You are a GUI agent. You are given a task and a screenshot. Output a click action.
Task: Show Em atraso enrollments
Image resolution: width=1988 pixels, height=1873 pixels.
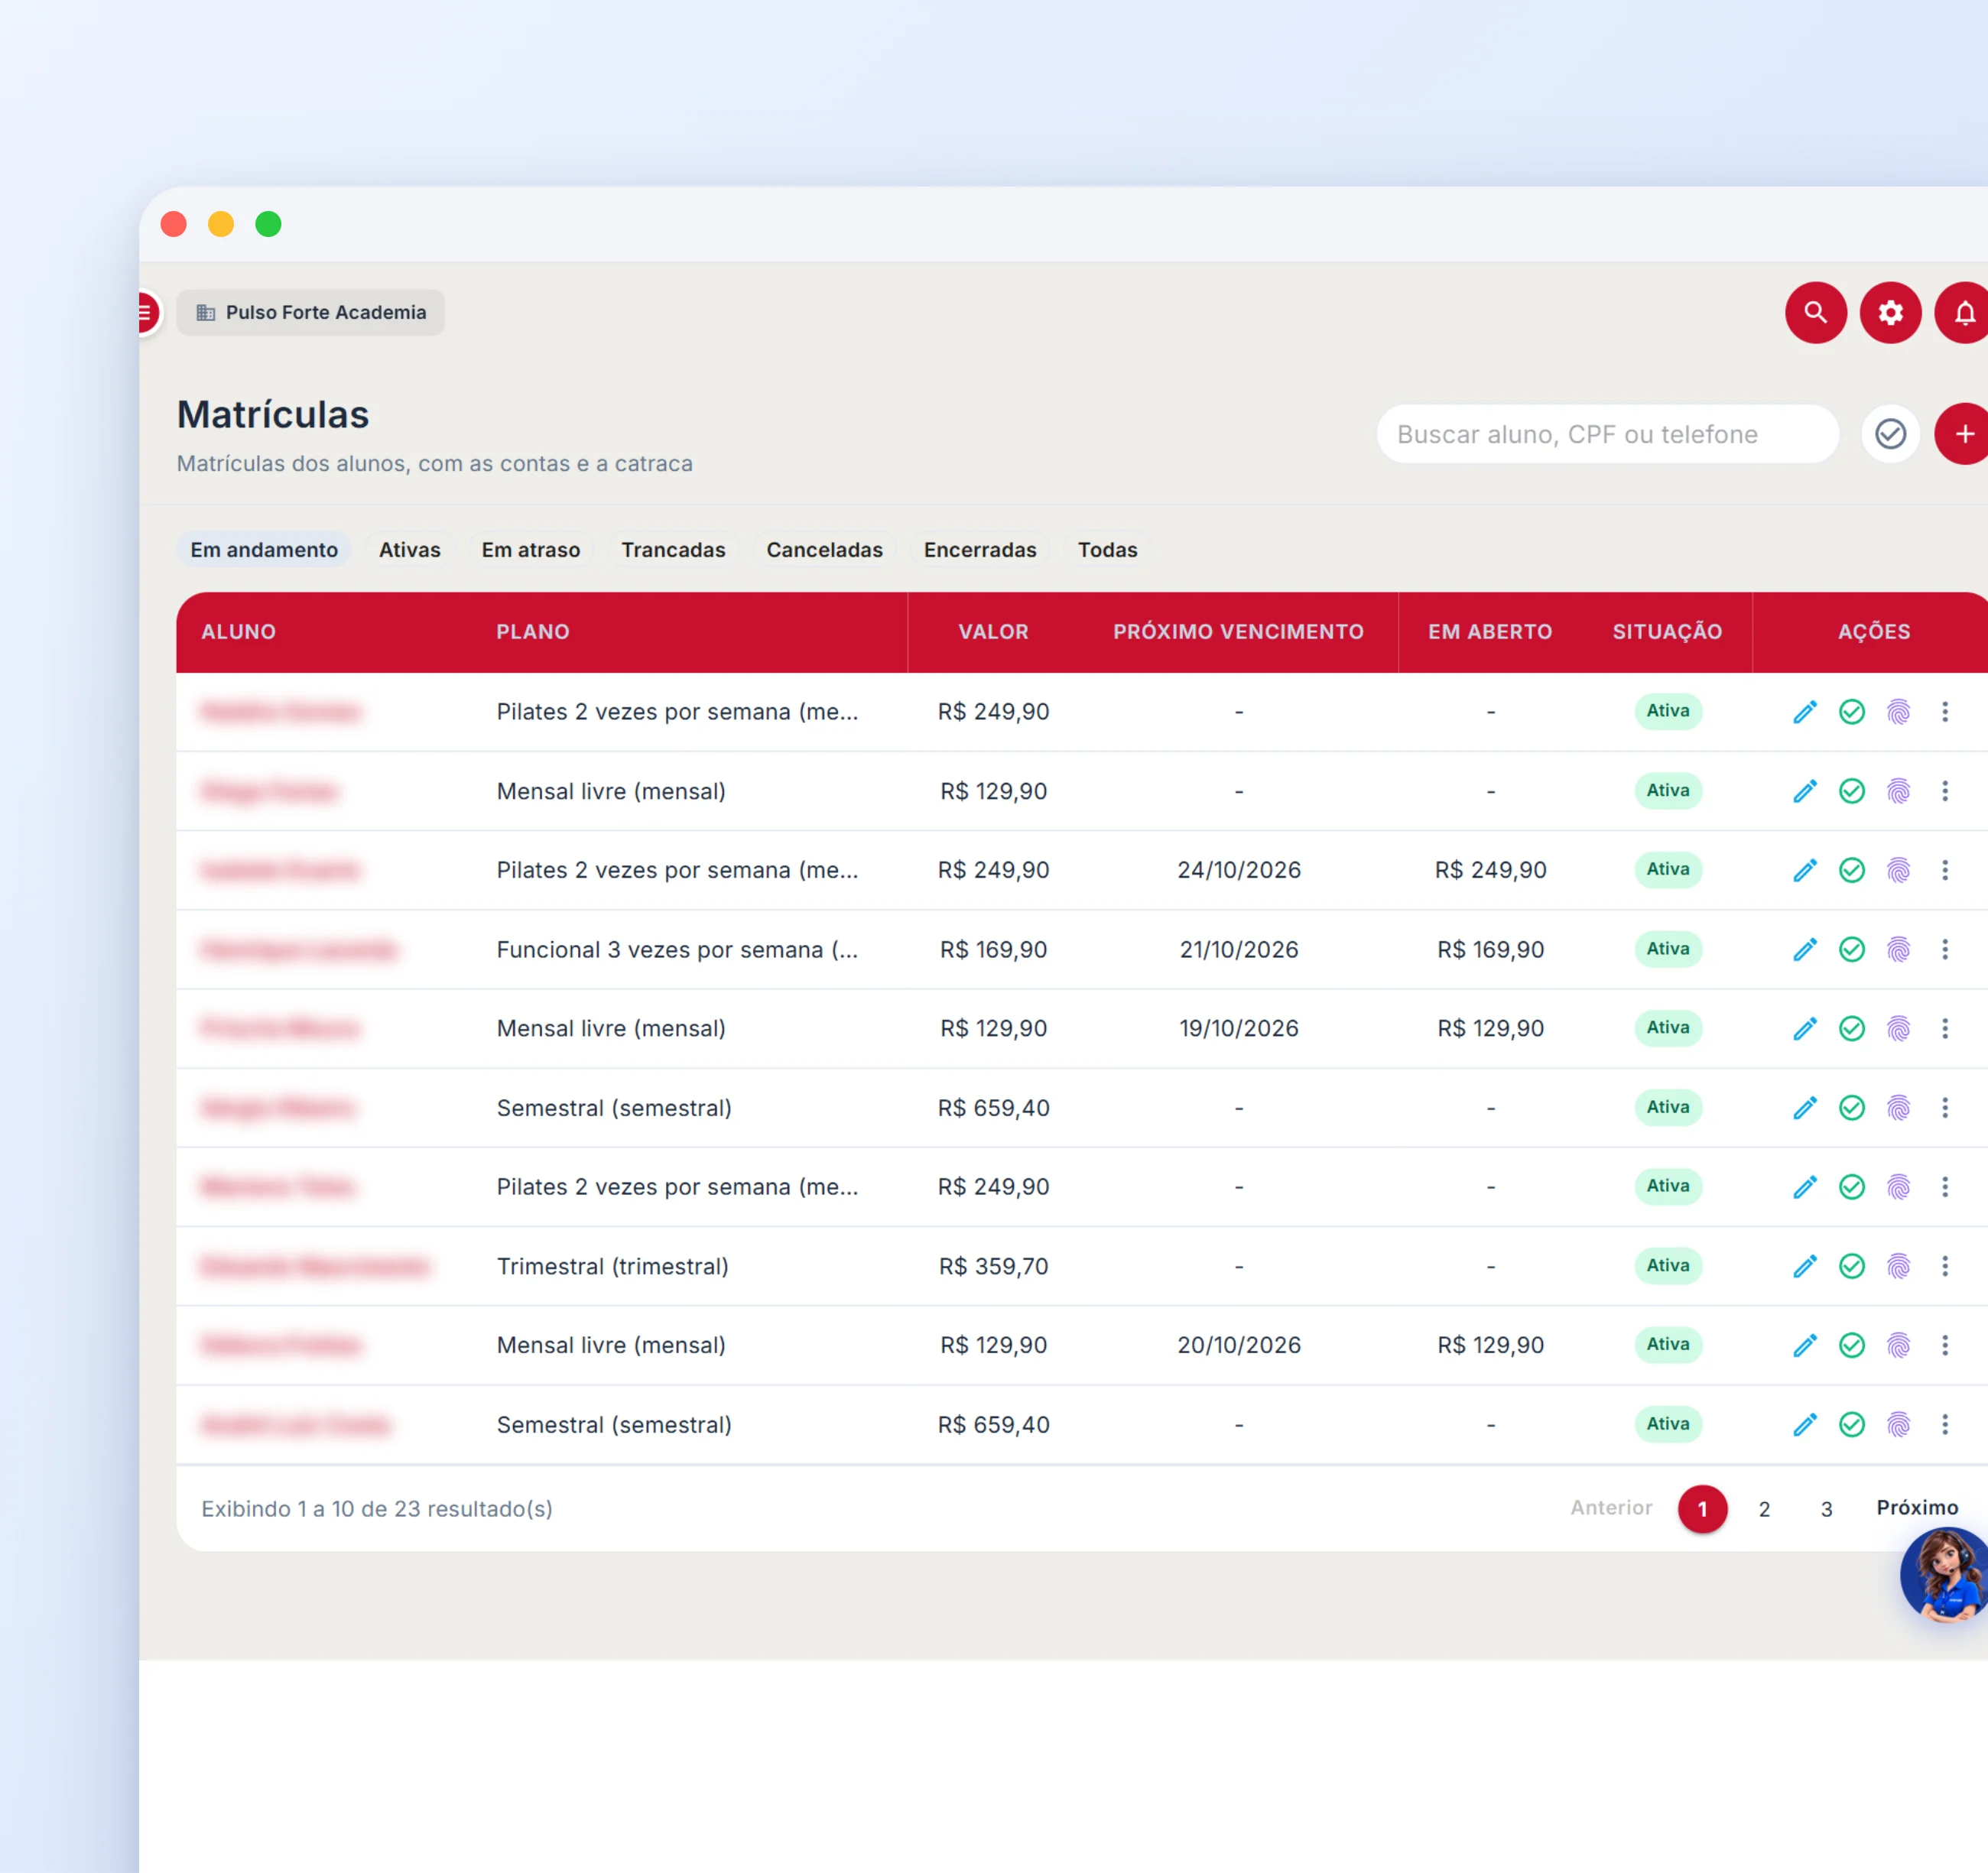coord(531,550)
